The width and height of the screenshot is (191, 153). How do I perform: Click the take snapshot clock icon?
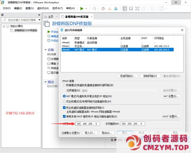103,9
